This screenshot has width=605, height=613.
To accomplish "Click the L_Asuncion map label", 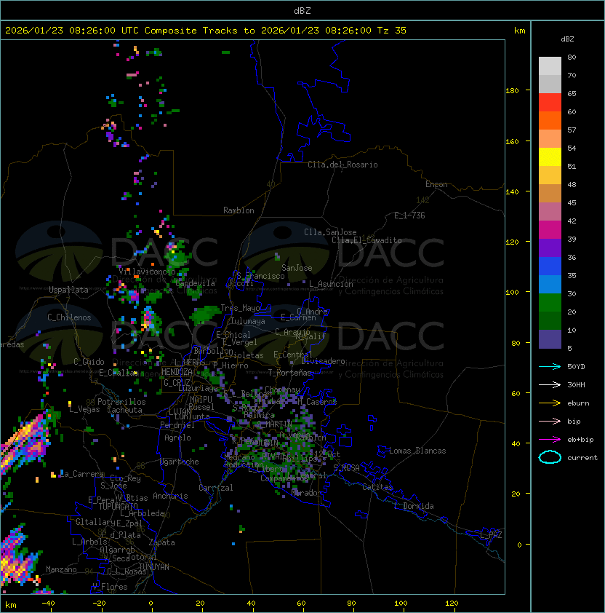I will coord(331,284).
